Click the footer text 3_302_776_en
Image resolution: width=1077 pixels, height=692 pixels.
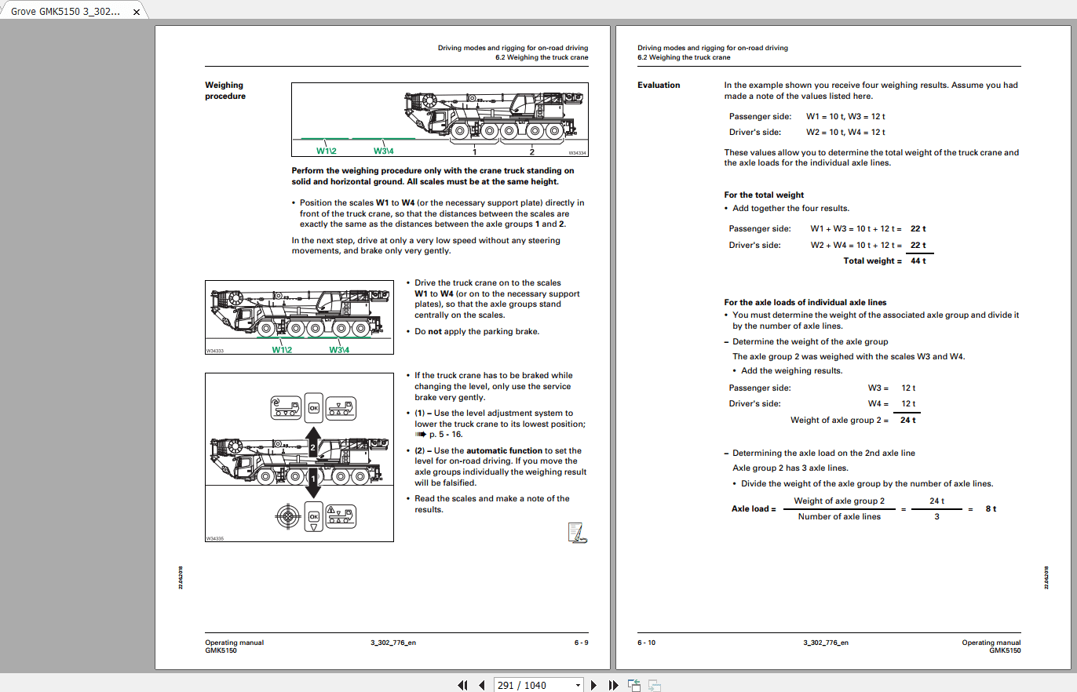click(x=392, y=643)
